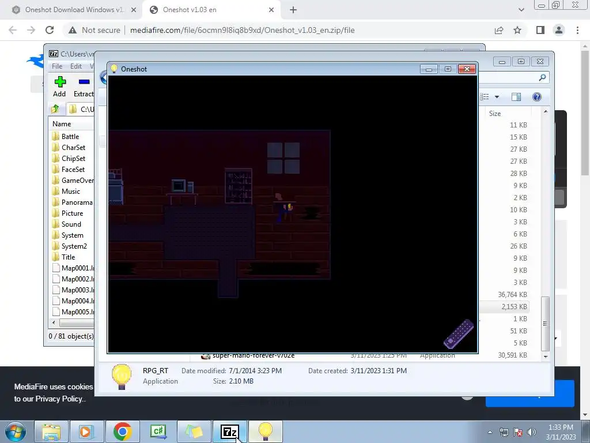Select the Map0003 file
Image resolution: width=590 pixels, height=443 pixels.
pyautogui.click(x=73, y=290)
